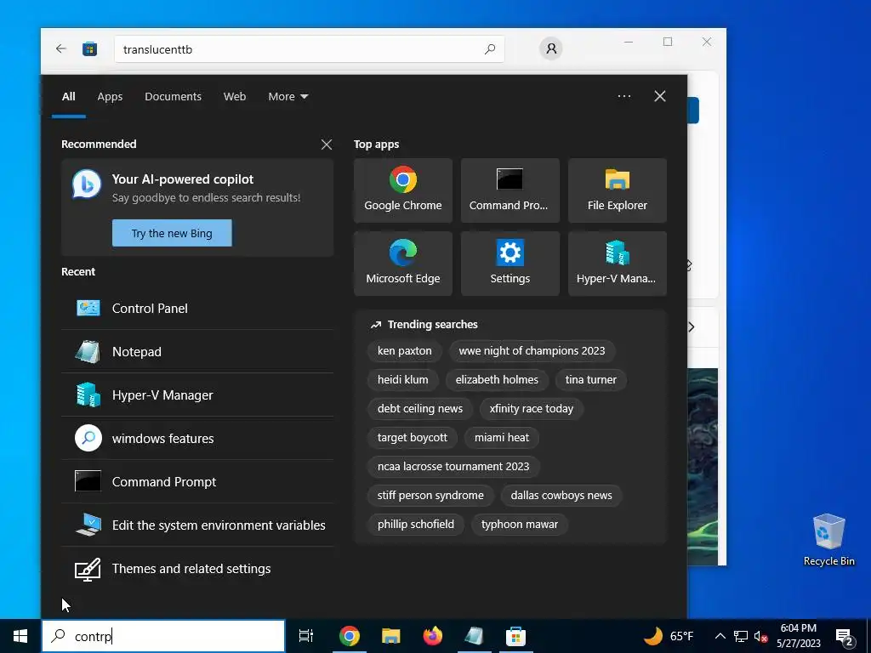Expand the More filter dropdown
The image size is (871, 653).
(x=287, y=97)
